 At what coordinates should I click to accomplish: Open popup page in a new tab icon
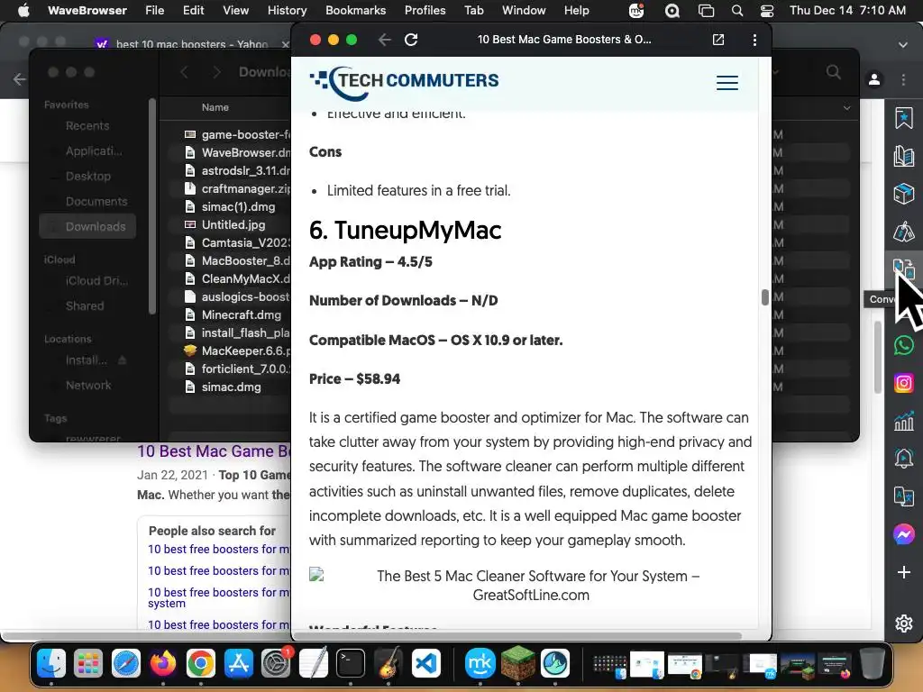click(x=718, y=40)
